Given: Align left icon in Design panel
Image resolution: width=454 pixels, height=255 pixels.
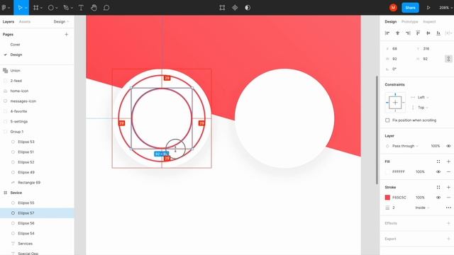Looking at the screenshot, I should pos(387,33).
